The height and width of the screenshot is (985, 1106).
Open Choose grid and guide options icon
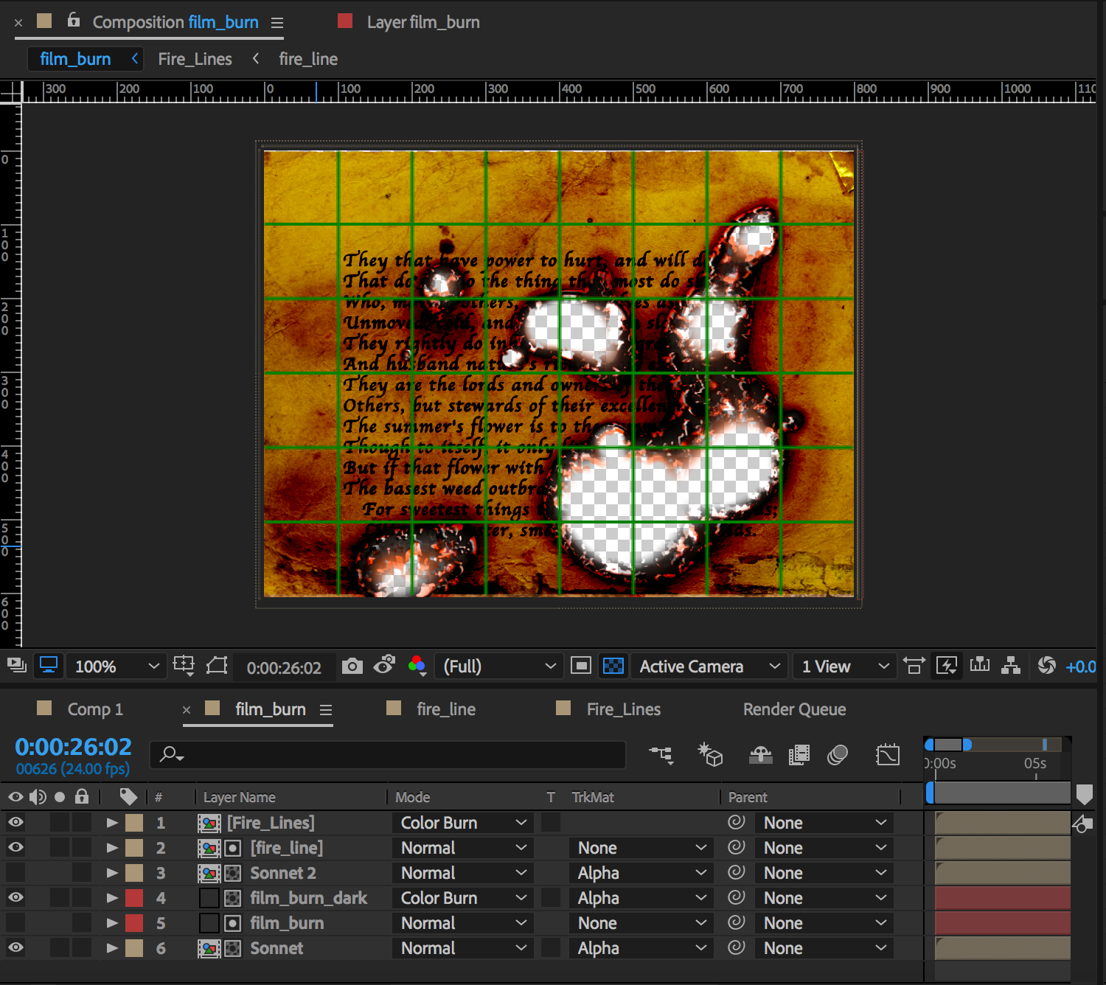click(x=184, y=666)
